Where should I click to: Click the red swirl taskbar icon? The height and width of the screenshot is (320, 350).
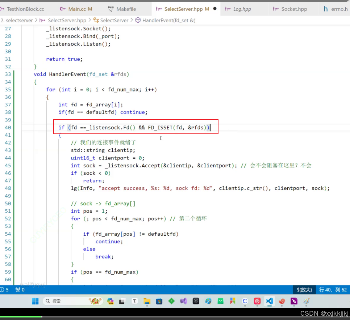pyautogui.click(x=282, y=301)
